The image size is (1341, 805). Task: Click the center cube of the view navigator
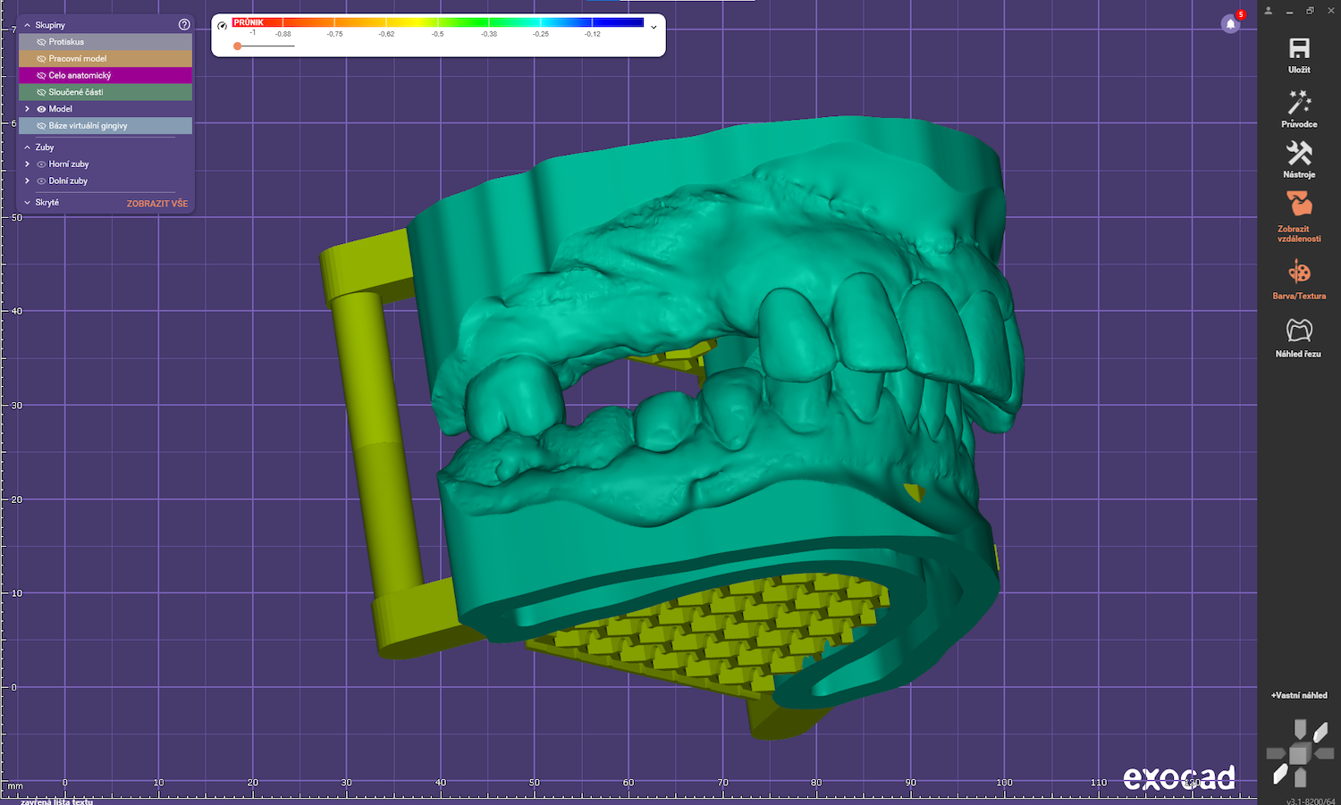pyautogui.click(x=1298, y=754)
